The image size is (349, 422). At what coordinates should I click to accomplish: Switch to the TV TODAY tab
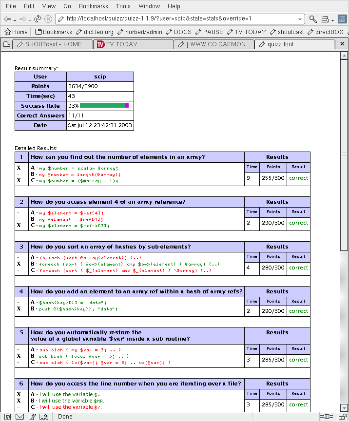133,44
